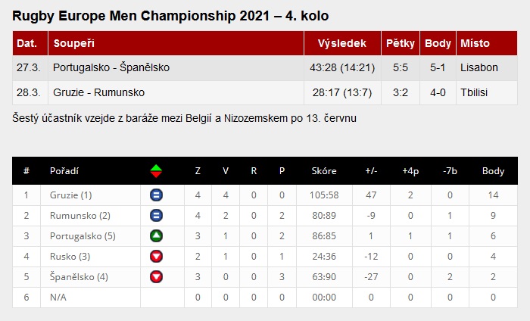
Task: Click Rusko's red down-arrow icon
Action: [157, 257]
